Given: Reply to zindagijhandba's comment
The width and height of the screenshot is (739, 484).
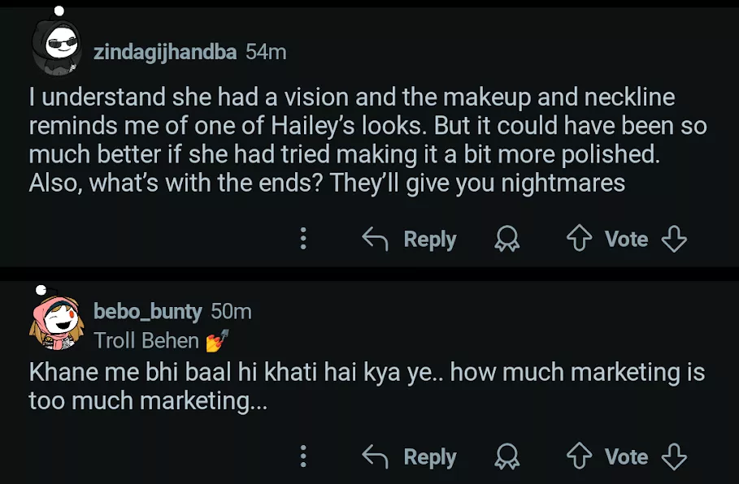Looking at the screenshot, I should (x=410, y=239).
